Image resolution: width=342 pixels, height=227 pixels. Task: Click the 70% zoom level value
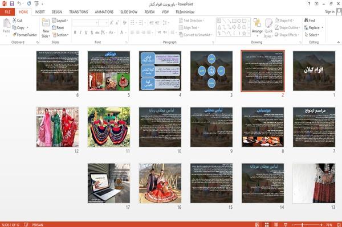(x=329, y=225)
